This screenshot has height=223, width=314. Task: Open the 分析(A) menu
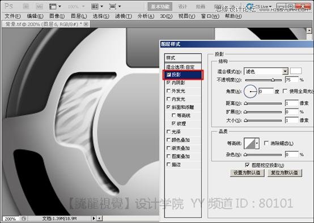pos(146,16)
